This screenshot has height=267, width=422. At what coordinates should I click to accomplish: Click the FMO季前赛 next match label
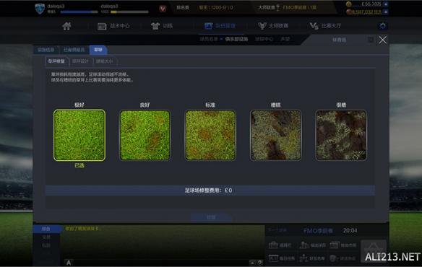tap(318, 231)
